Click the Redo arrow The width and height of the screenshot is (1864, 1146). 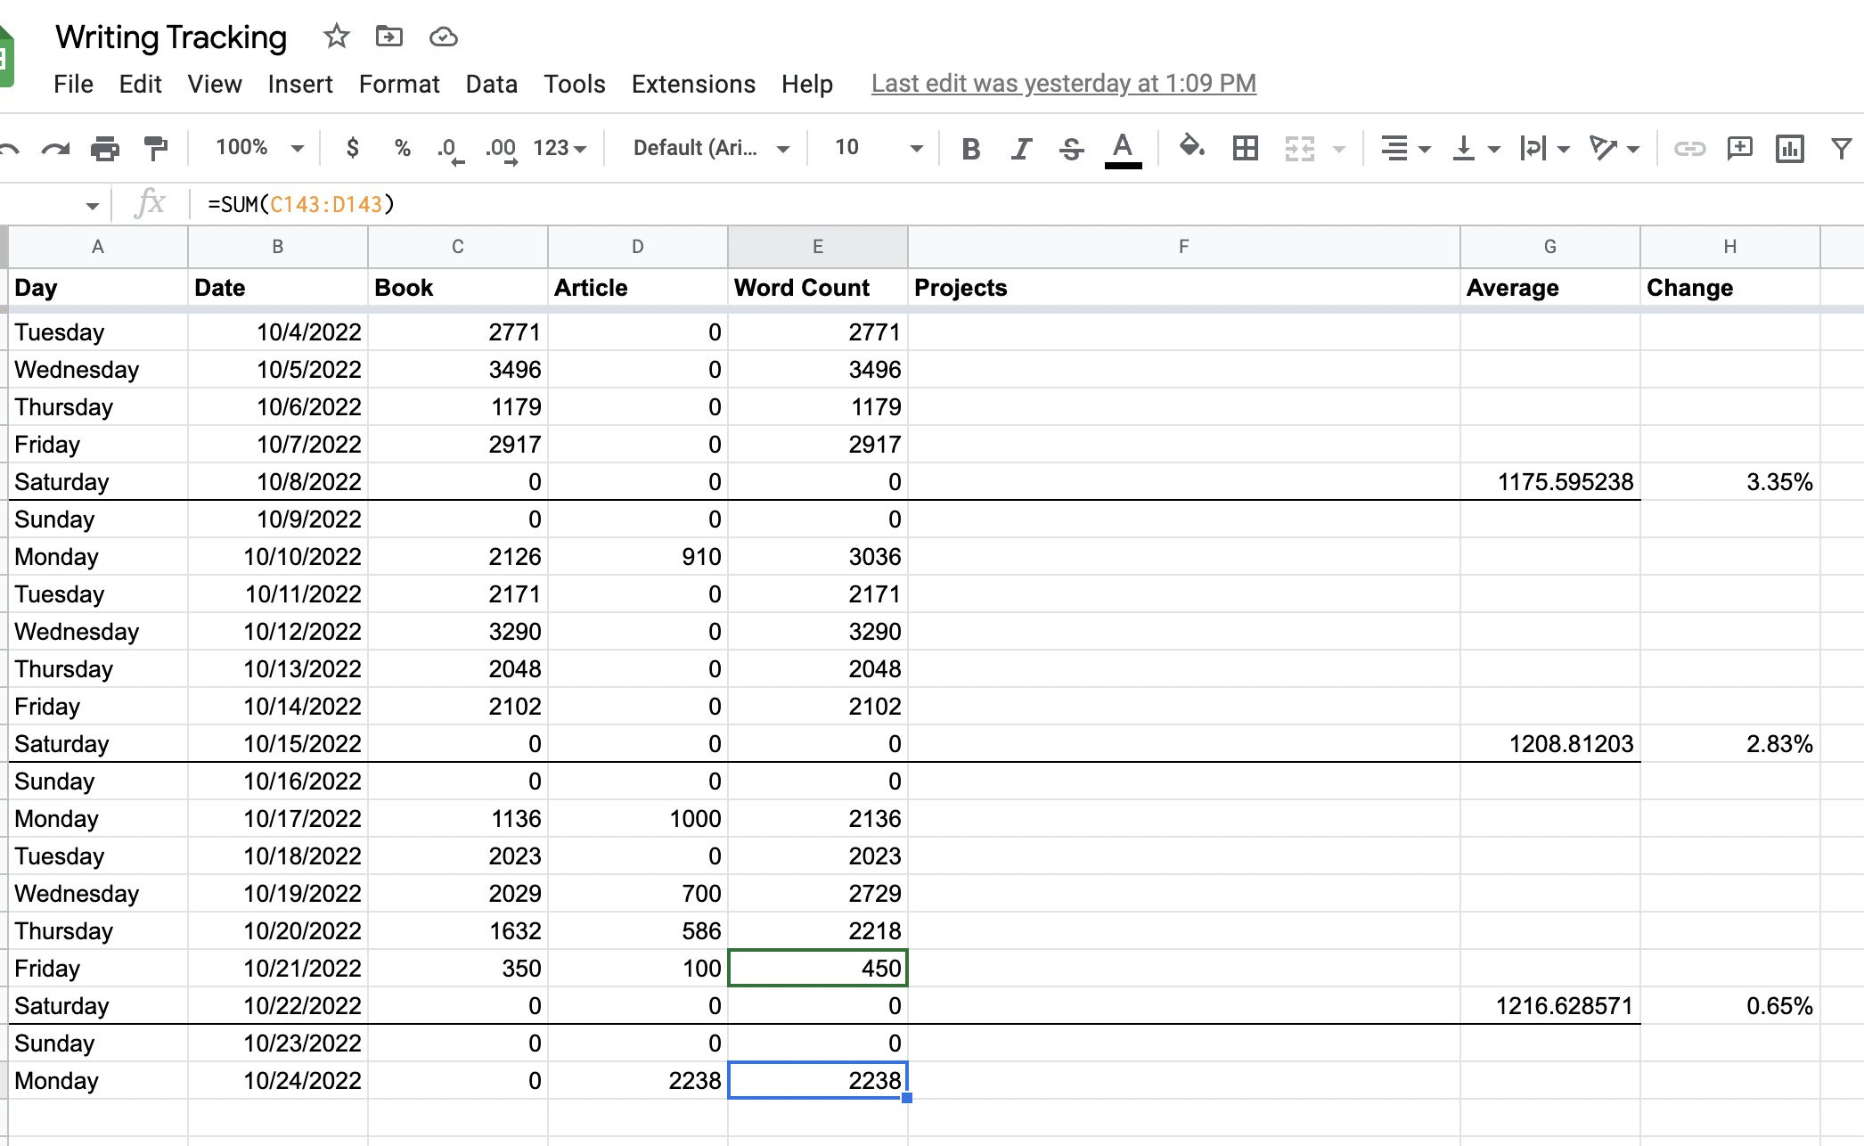pos(55,148)
